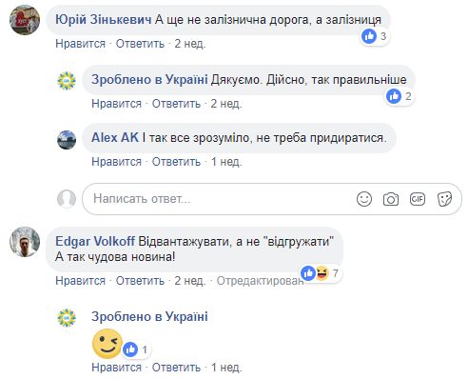468x379 pixels.
Task: View the 2 likes on Дякуємо reply
Action: 400,96
